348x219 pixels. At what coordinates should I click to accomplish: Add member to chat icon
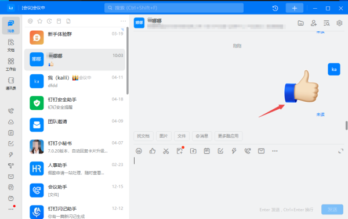[x=314, y=23]
